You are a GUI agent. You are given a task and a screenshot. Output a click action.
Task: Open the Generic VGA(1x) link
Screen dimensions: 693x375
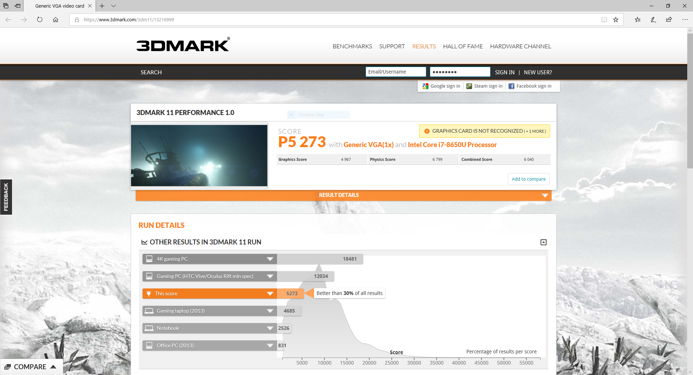point(369,145)
